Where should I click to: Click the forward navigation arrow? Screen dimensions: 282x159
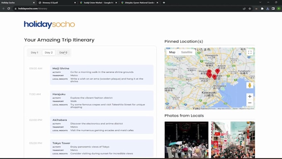tap(3, 8)
